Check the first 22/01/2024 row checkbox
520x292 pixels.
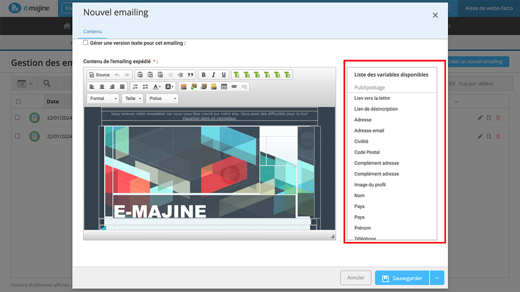[x=18, y=117]
